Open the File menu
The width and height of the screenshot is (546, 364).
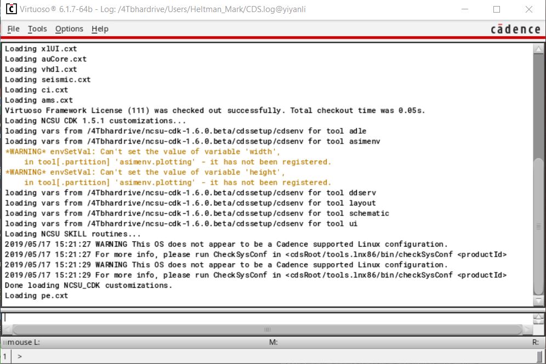pyautogui.click(x=13, y=29)
